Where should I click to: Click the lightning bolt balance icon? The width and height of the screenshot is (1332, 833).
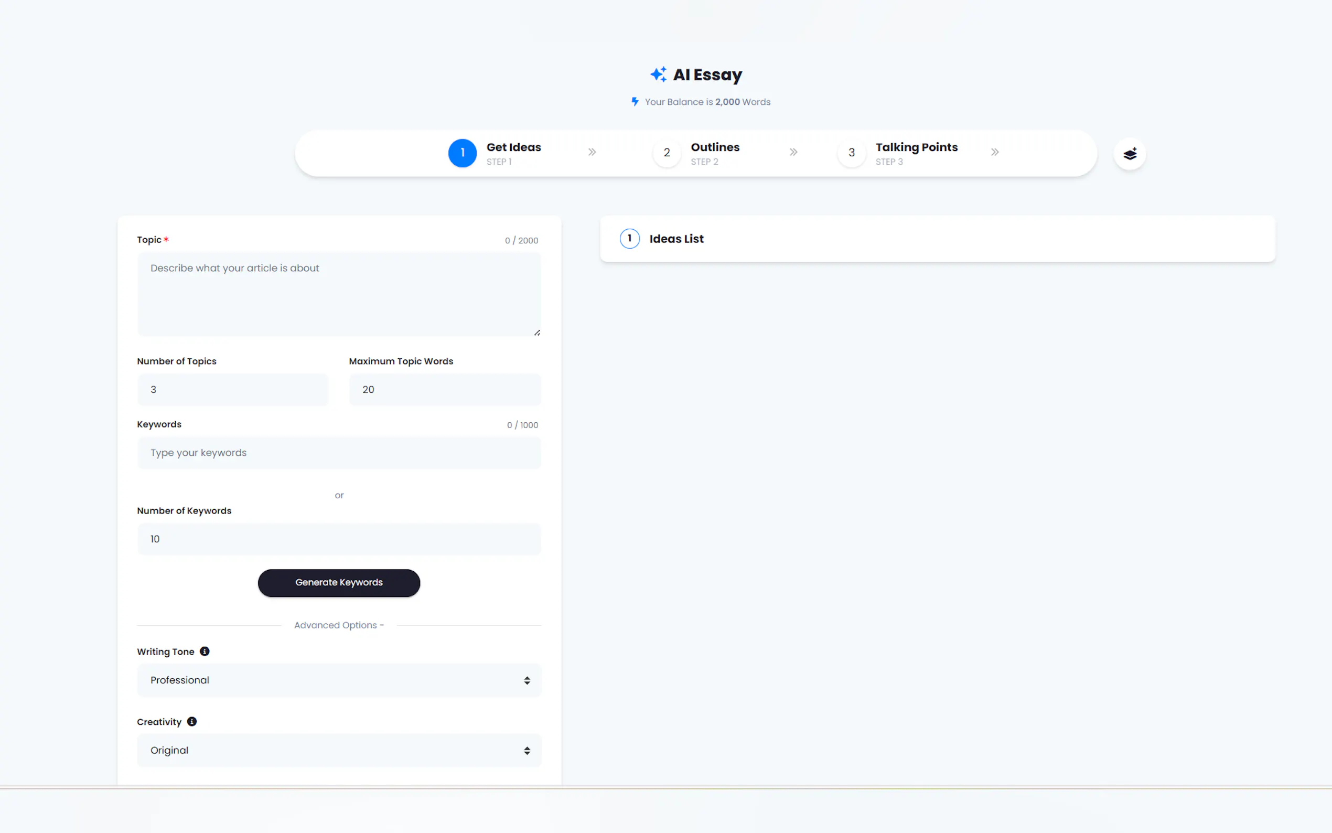click(x=635, y=101)
